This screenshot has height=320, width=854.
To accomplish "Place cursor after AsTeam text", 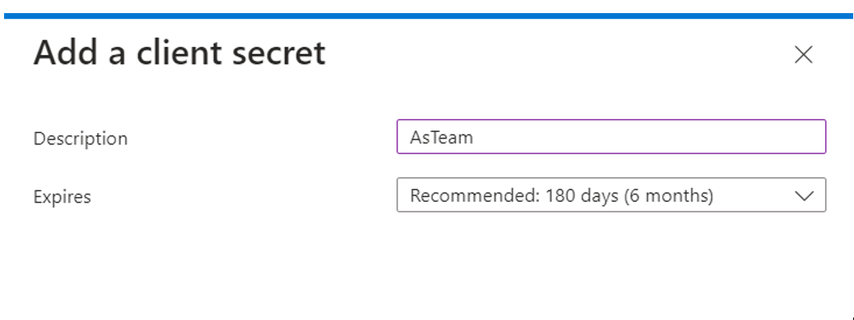I will (x=475, y=137).
